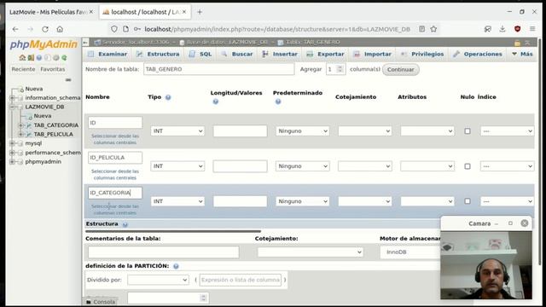Image resolution: width=546 pixels, height=307 pixels.
Task: Select TAB_PELICULA in the sidebar tree
Action: click(x=53, y=135)
